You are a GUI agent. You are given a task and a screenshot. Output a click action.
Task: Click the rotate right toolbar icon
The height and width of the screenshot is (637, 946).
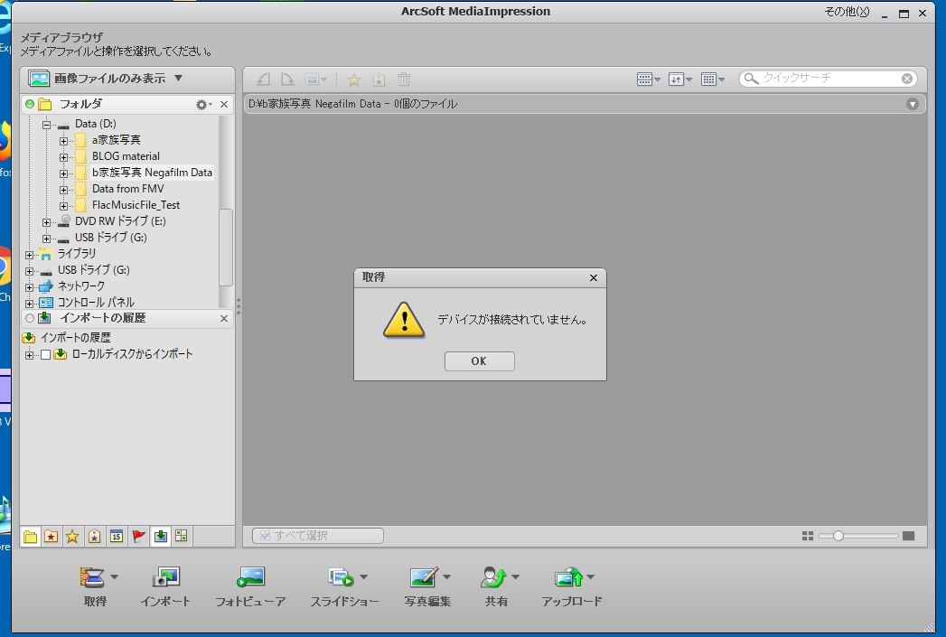click(x=288, y=79)
